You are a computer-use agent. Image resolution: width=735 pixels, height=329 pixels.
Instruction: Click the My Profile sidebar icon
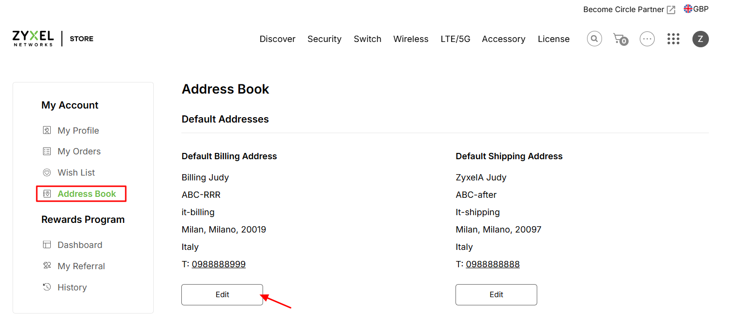pos(47,130)
